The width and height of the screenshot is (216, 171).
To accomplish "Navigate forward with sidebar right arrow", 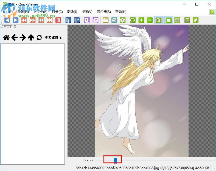I will coord(23,37).
